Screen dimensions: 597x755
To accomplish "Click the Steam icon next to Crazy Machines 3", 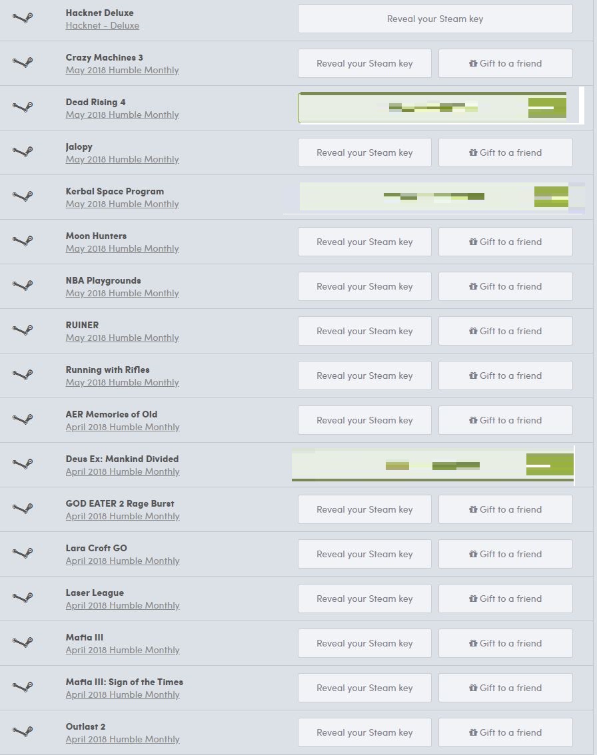I will pos(23,63).
